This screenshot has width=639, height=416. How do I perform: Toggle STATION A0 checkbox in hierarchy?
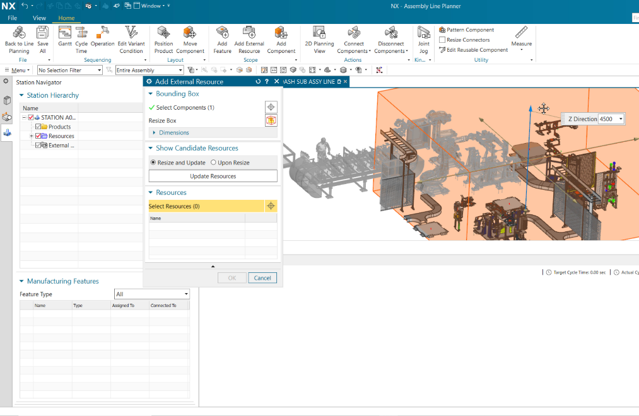[31, 117]
